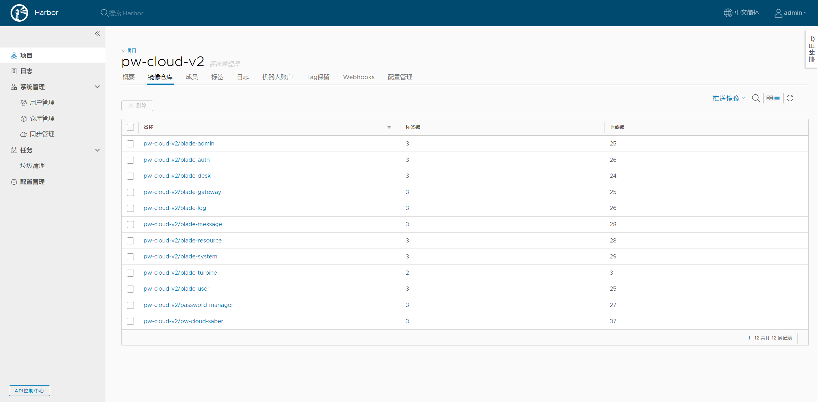818x402 pixels.
Task: Tick the checkbox for blade-turbine
Action: (130, 273)
